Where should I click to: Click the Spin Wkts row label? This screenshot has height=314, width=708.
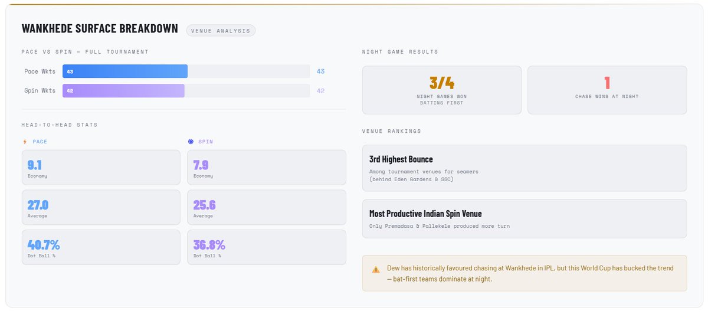(40, 91)
